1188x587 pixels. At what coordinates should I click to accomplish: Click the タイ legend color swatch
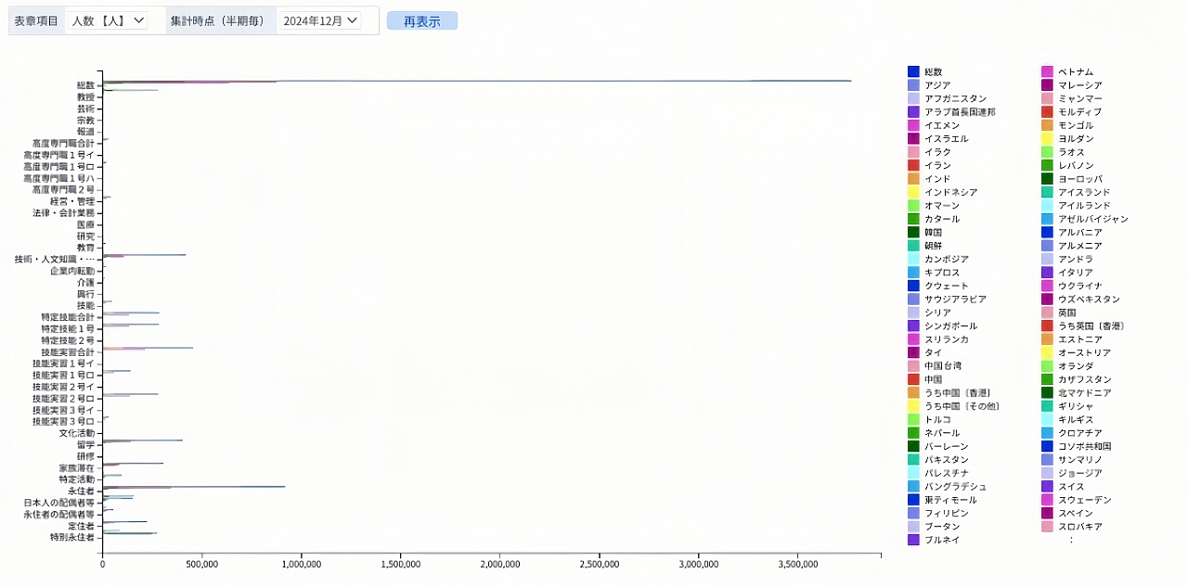click(913, 352)
